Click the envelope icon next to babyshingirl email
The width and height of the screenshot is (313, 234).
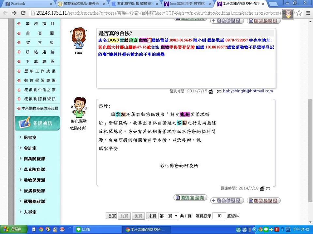click(x=219, y=91)
